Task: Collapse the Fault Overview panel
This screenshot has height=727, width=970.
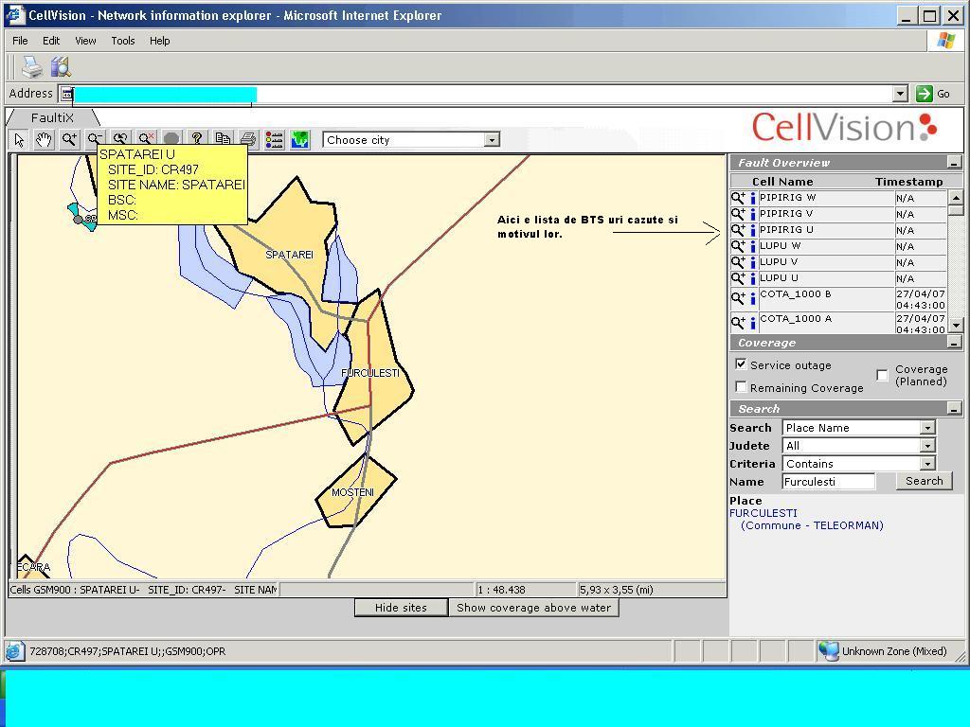Action: 954,163
